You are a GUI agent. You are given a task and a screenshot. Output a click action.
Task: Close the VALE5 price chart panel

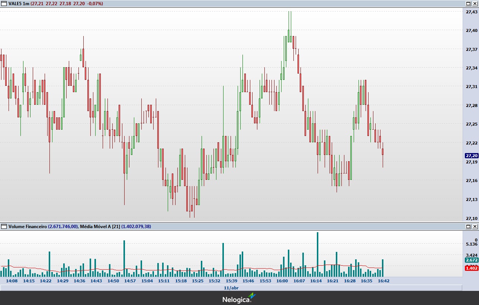475,3
